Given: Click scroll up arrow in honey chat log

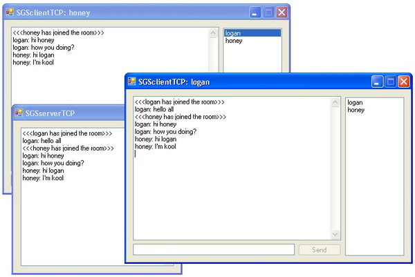Looking at the screenshot, I should [212, 33].
